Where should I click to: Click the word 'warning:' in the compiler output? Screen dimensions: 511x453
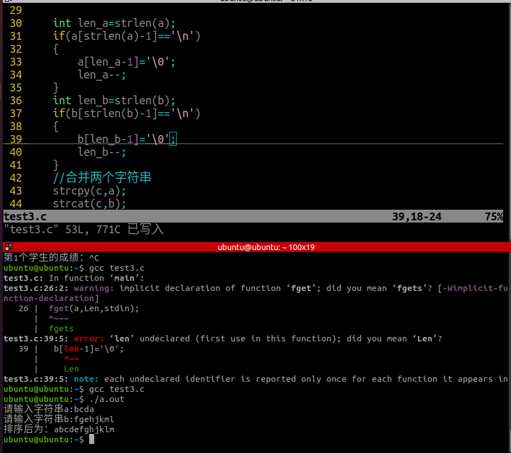click(94, 288)
